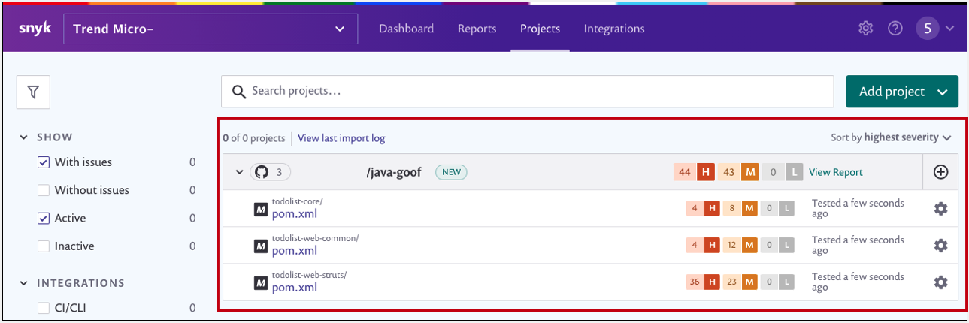Check the Without issues filter
The image size is (969, 323).
44,190
